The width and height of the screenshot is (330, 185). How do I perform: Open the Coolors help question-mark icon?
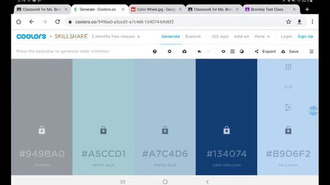(155, 51)
